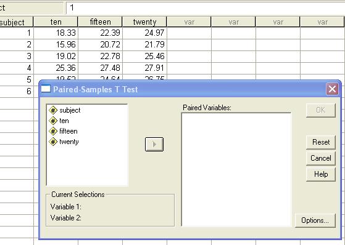Select the cell containing 22.39

100,33
